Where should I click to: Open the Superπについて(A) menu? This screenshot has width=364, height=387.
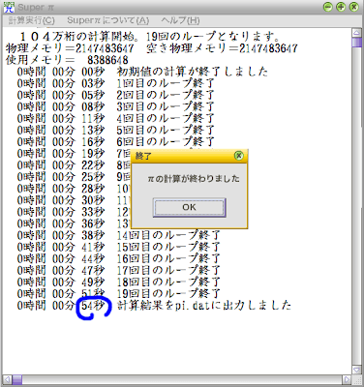coord(108,20)
